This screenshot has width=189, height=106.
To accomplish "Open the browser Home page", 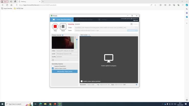I will coord(11,5).
